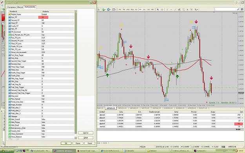Open the 'O programu' tab
245x153 pixels.
(11, 7)
